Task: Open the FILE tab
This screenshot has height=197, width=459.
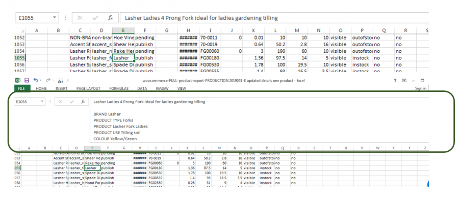Action: [21, 88]
